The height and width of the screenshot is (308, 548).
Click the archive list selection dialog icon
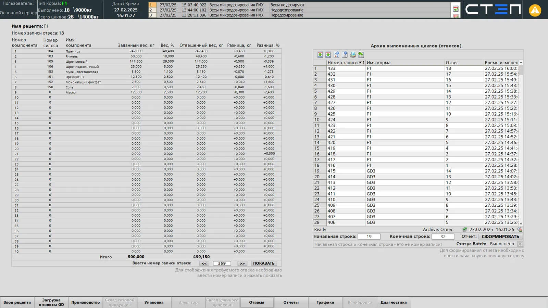pyautogui.click(x=345, y=55)
